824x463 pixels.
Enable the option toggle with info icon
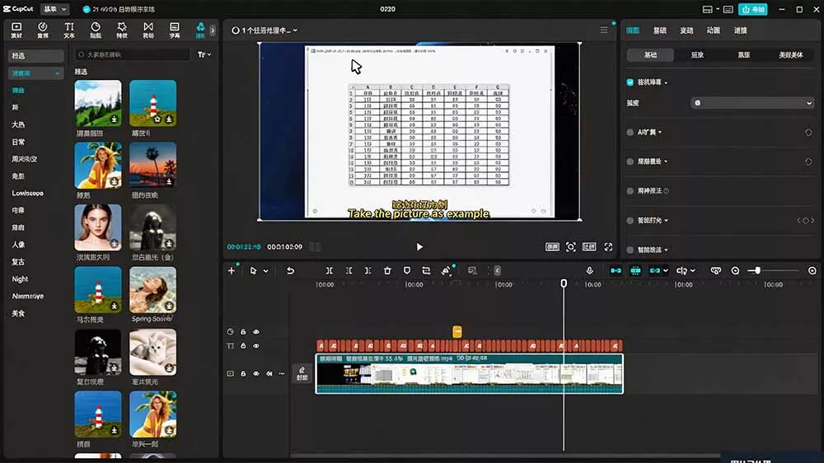(x=630, y=191)
